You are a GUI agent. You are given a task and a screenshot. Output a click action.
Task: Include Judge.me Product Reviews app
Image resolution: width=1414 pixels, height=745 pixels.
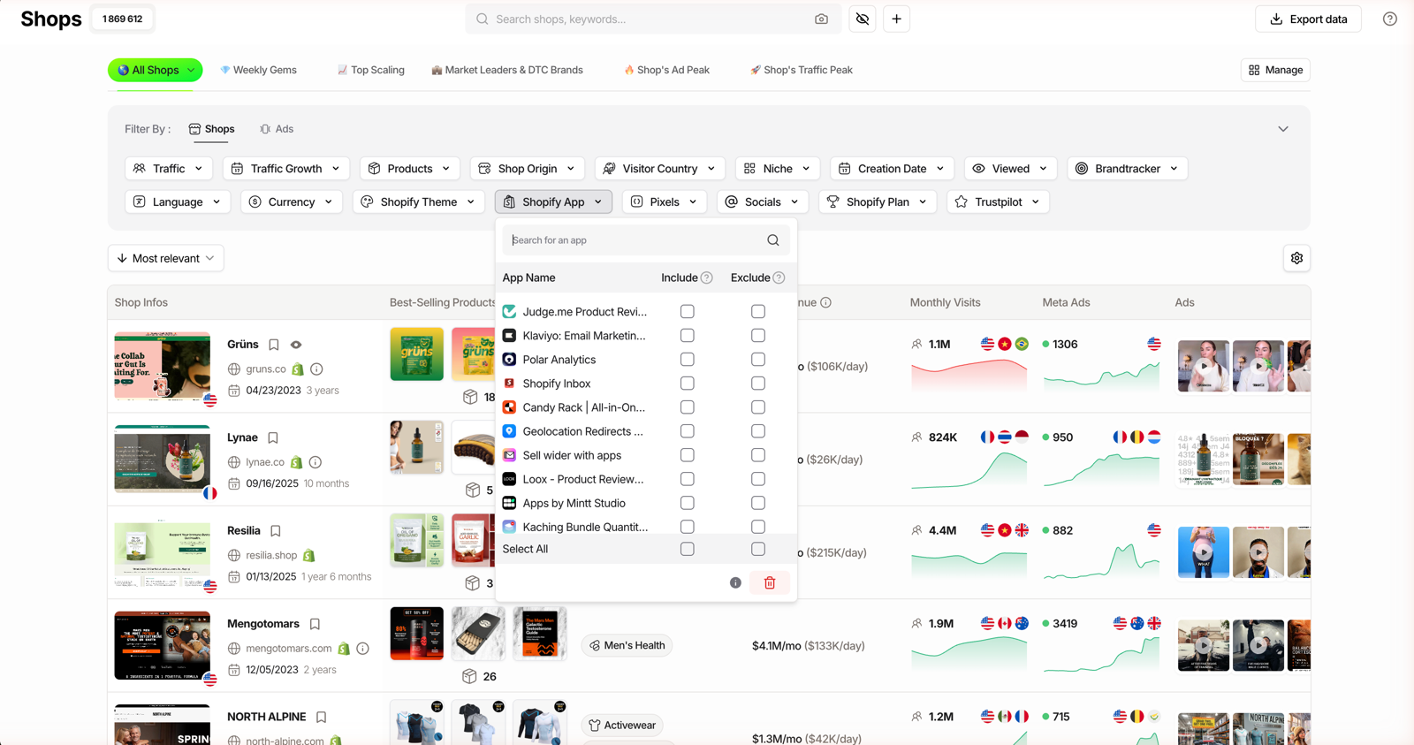[x=688, y=312]
